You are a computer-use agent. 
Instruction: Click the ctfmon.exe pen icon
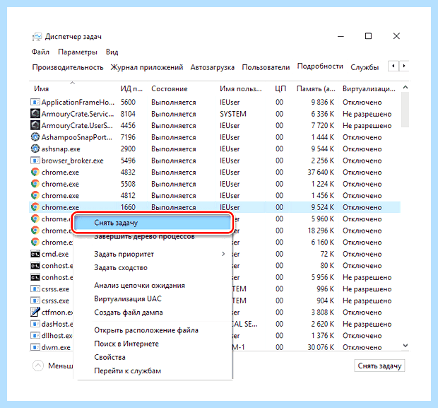pos(35,312)
